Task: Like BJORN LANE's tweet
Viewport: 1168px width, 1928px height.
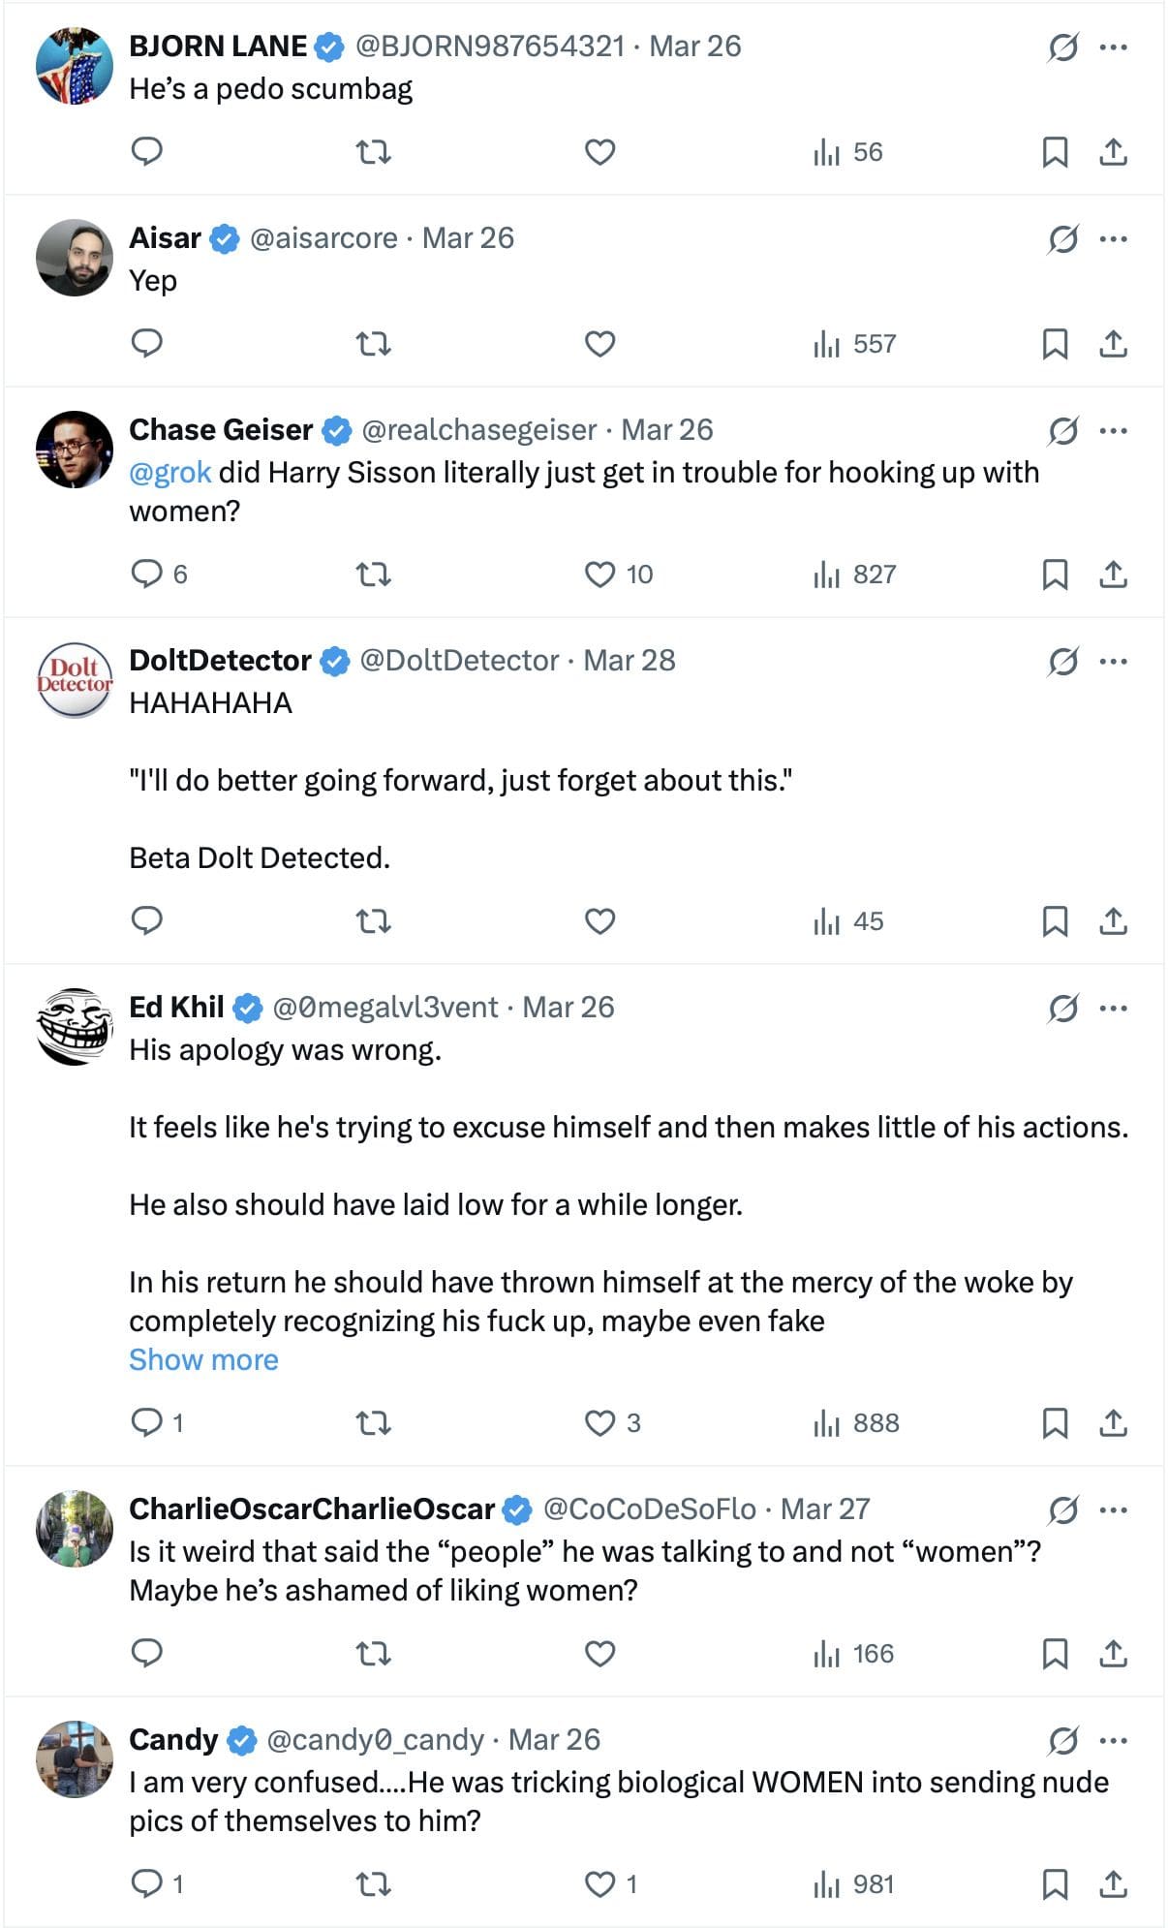Action: click(x=600, y=152)
